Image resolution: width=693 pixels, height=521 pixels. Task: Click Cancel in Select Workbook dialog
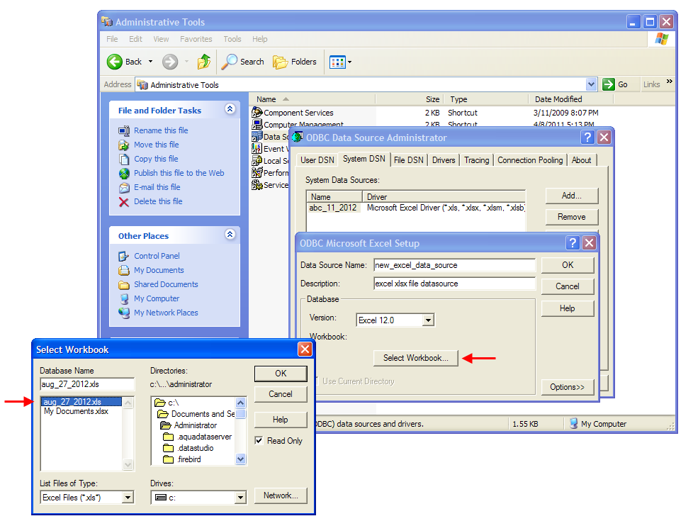pyautogui.click(x=281, y=394)
